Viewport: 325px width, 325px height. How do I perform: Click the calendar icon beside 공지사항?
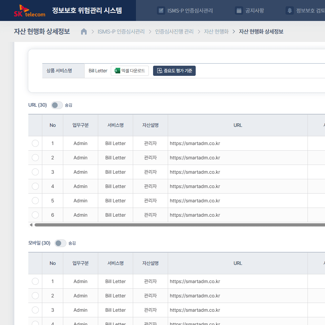[239, 10]
